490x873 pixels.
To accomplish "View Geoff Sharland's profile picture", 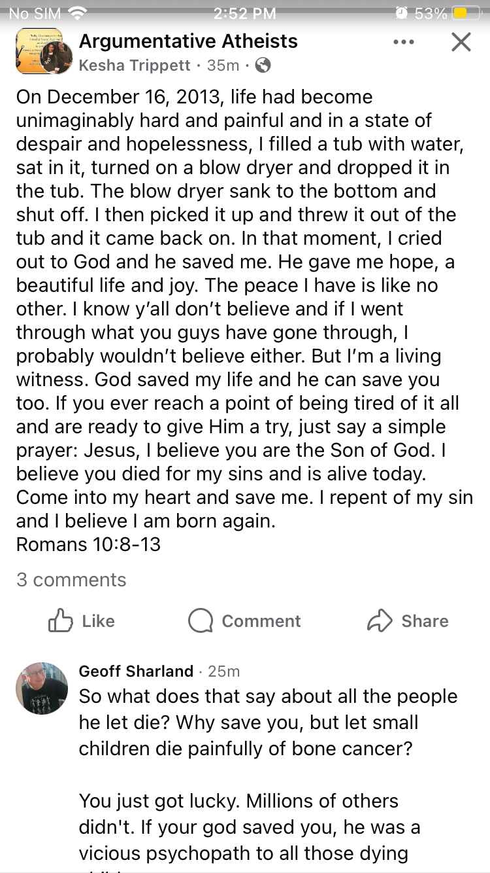I will [42, 688].
